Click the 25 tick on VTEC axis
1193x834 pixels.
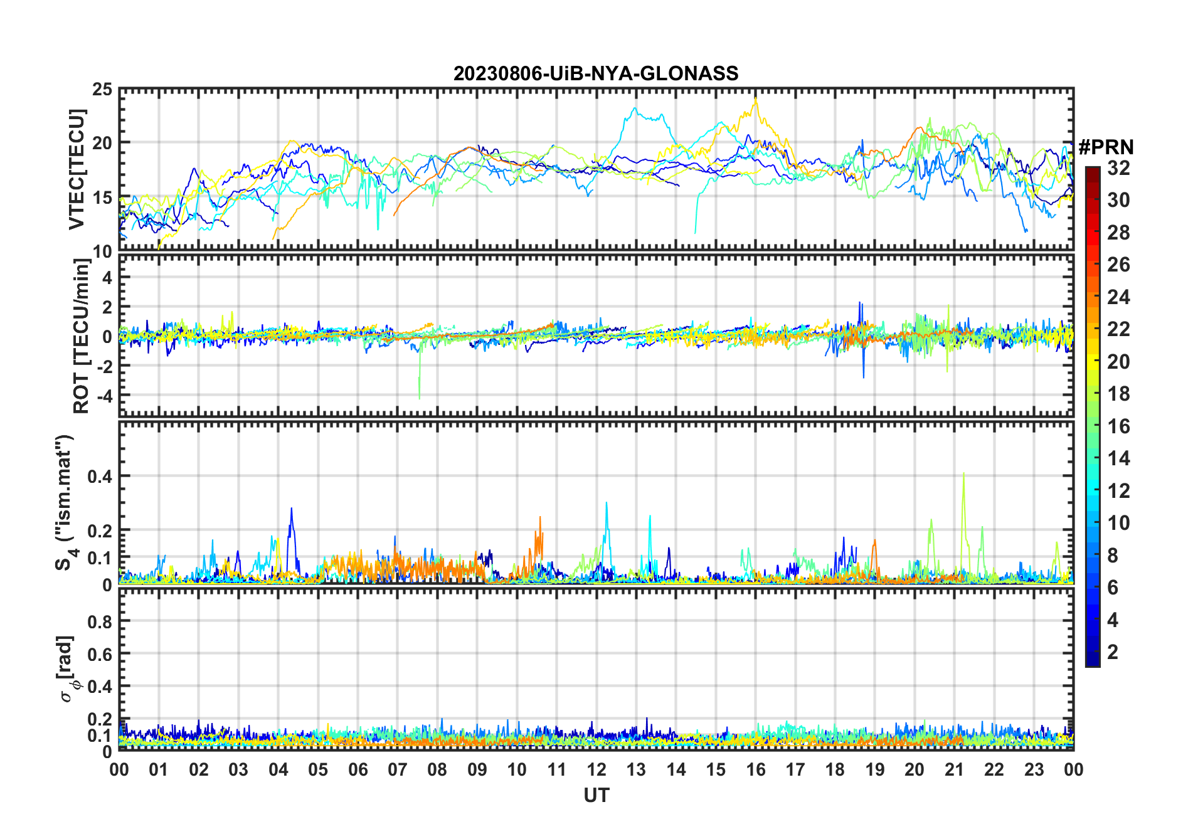click(102, 90)
